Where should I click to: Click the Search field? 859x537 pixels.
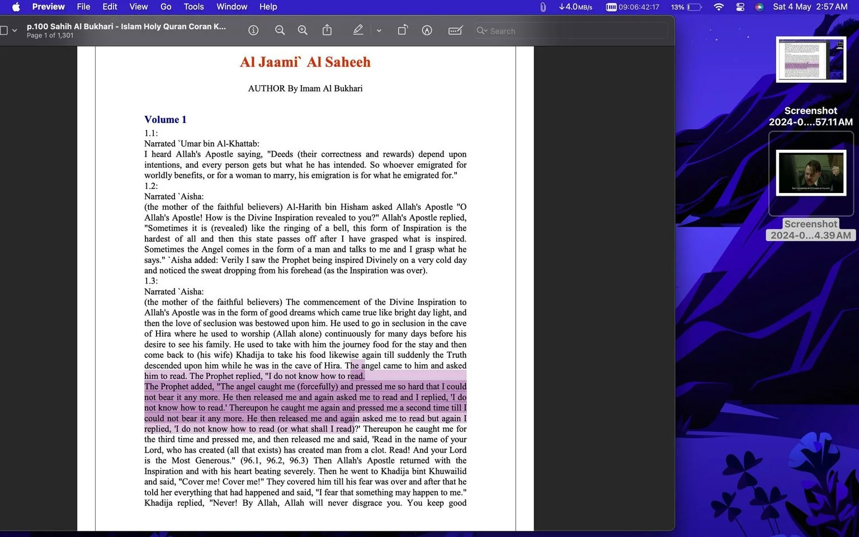point(571,31)
